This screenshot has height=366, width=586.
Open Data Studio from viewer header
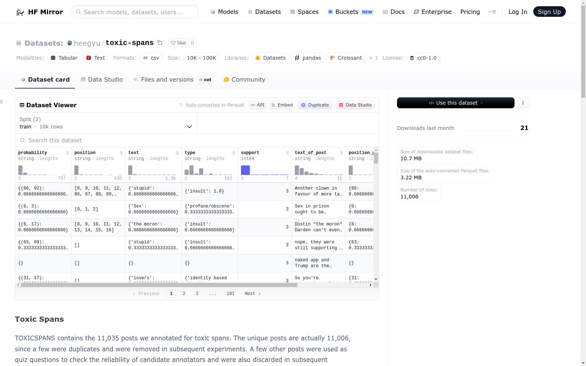coord(355,105)
